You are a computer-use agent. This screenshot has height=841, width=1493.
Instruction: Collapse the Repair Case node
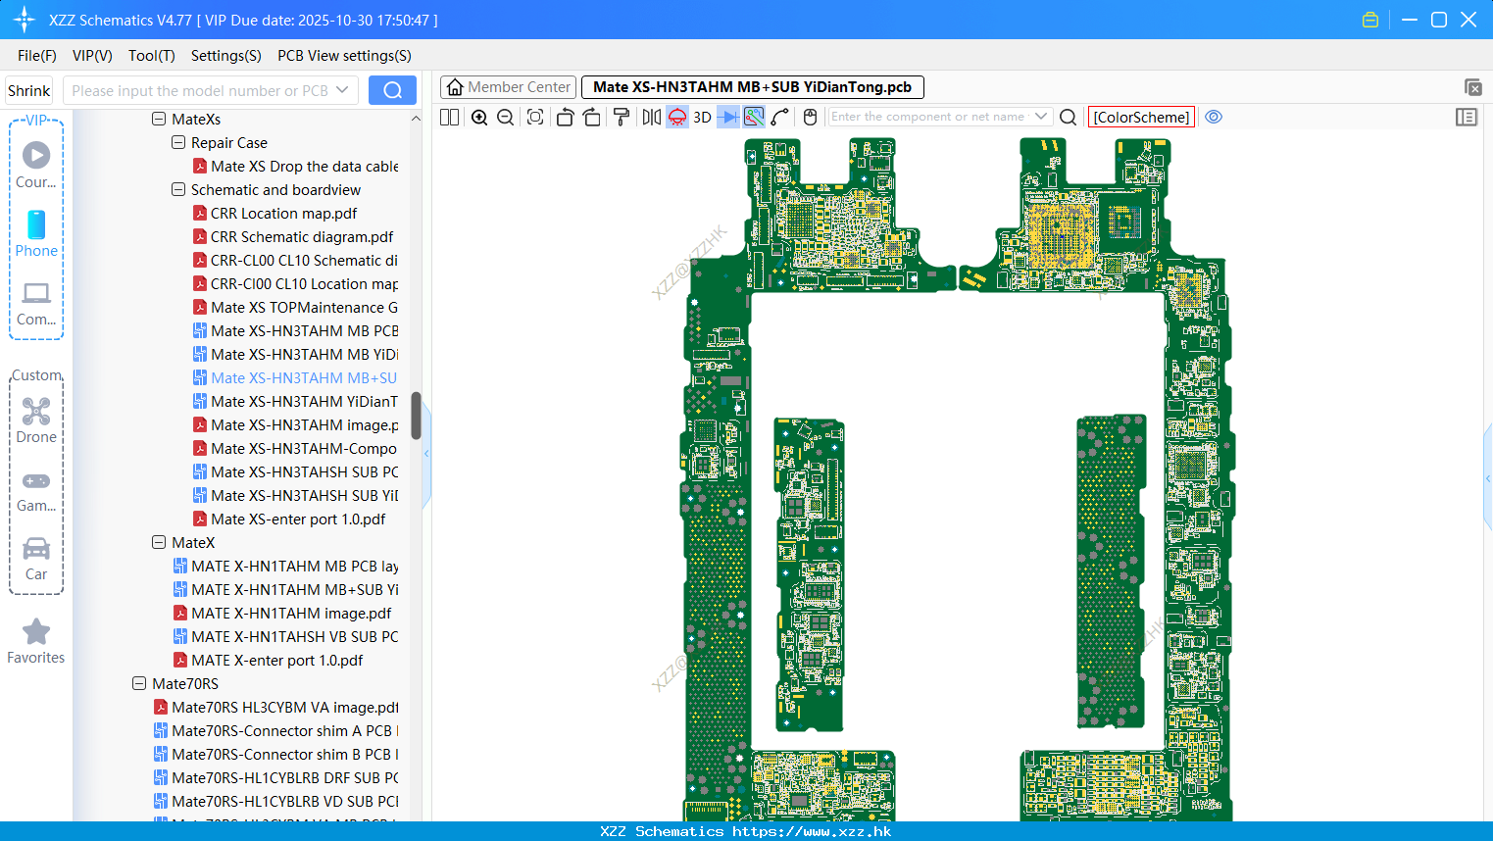178,142
